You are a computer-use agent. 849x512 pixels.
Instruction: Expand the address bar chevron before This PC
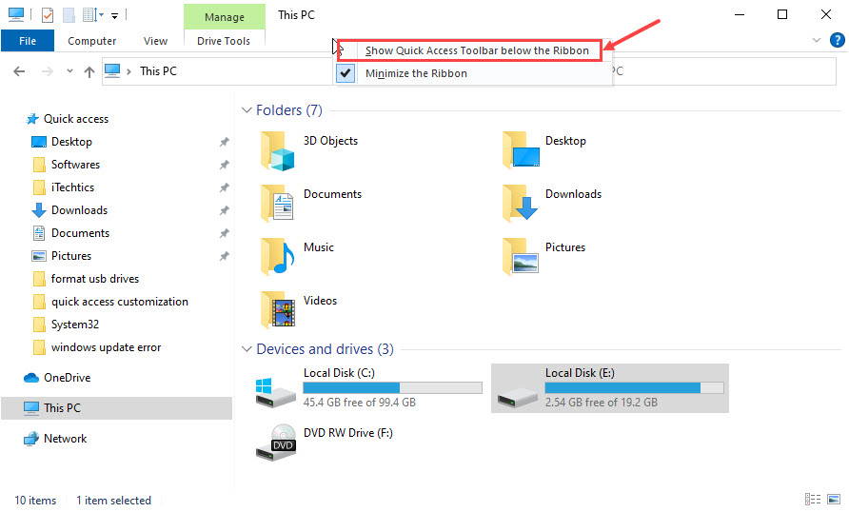point(128,71)
